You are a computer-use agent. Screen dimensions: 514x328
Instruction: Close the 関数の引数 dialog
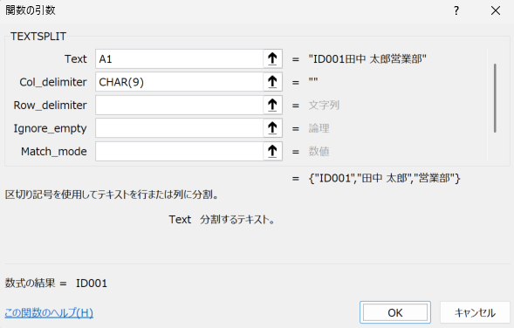[x=496, y=10]
